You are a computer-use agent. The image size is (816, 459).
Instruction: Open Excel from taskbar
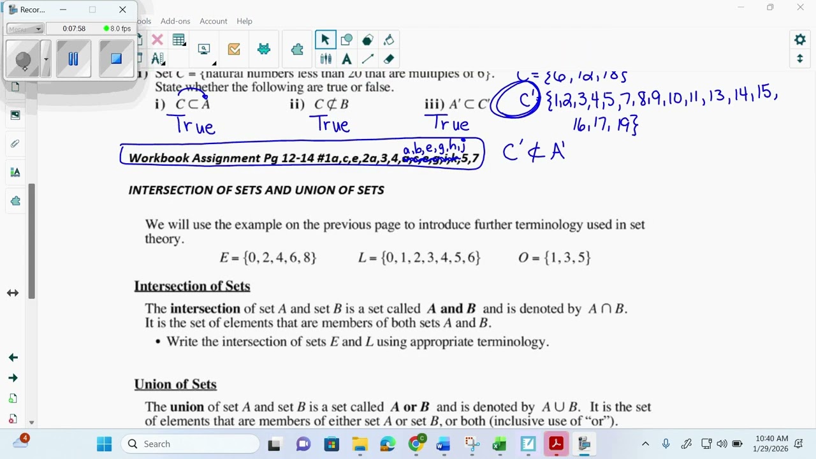tap(500, 444)
